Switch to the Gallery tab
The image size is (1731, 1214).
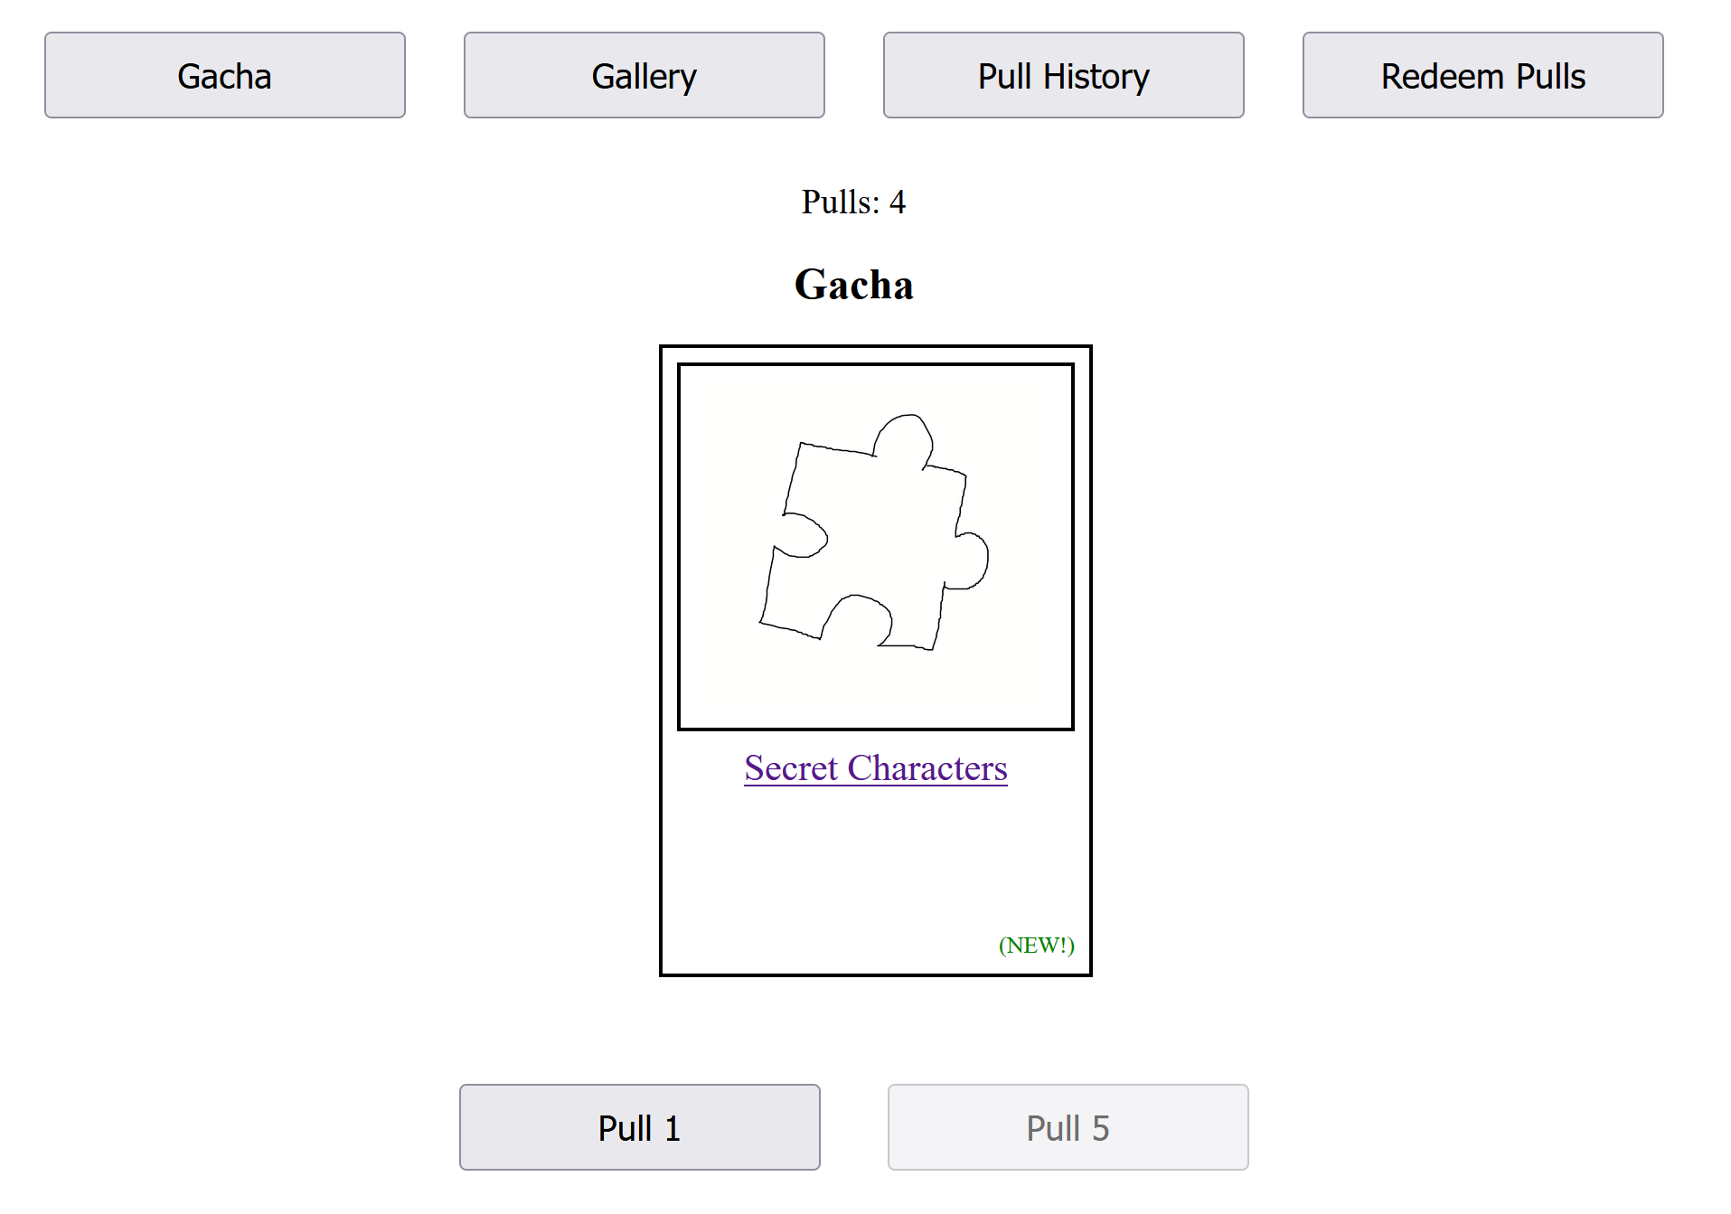(644, 76)
